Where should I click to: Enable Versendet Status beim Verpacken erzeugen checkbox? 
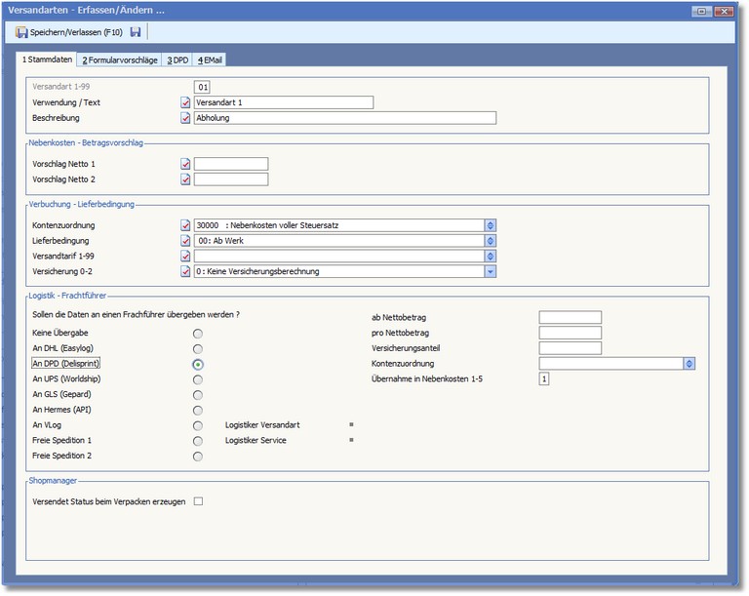click(x=198, y=502)
